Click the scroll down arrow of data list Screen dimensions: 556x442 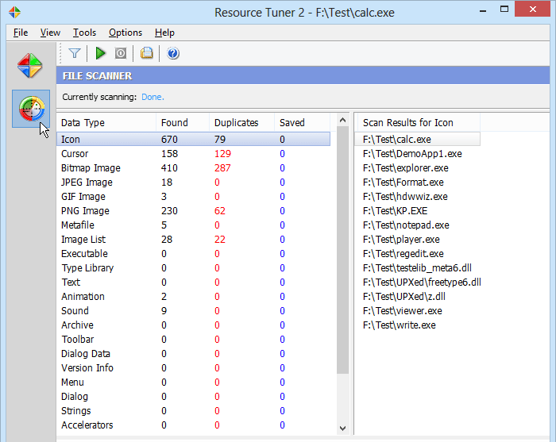(342, 429)
